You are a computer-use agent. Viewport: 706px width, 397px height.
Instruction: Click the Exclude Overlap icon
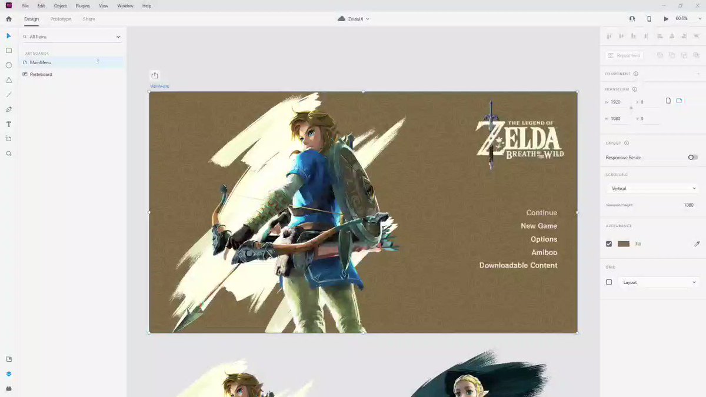point(697,55)
